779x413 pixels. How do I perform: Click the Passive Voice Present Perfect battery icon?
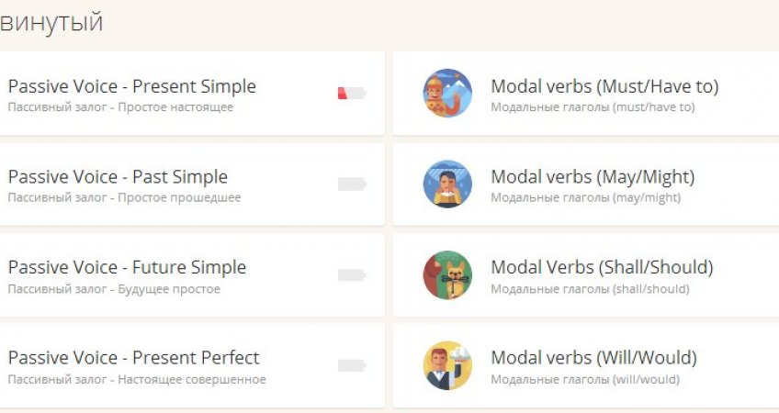click(352, 365)
